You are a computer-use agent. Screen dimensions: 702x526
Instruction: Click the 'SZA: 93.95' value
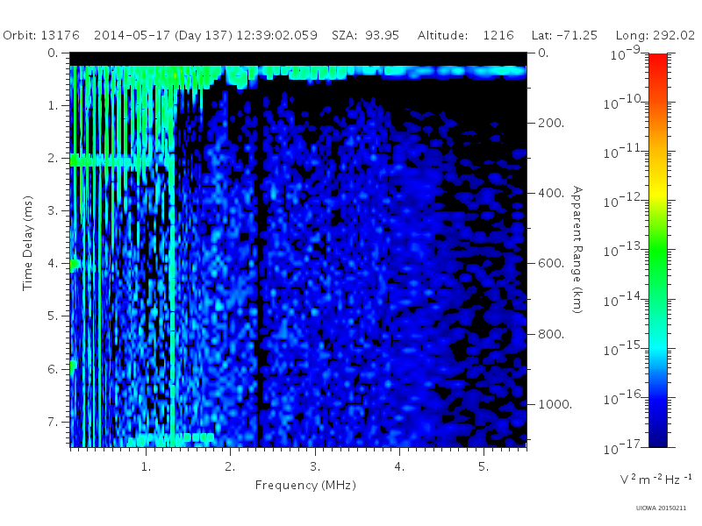(365, 35)
